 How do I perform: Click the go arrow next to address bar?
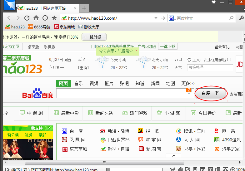pos(163,18)
